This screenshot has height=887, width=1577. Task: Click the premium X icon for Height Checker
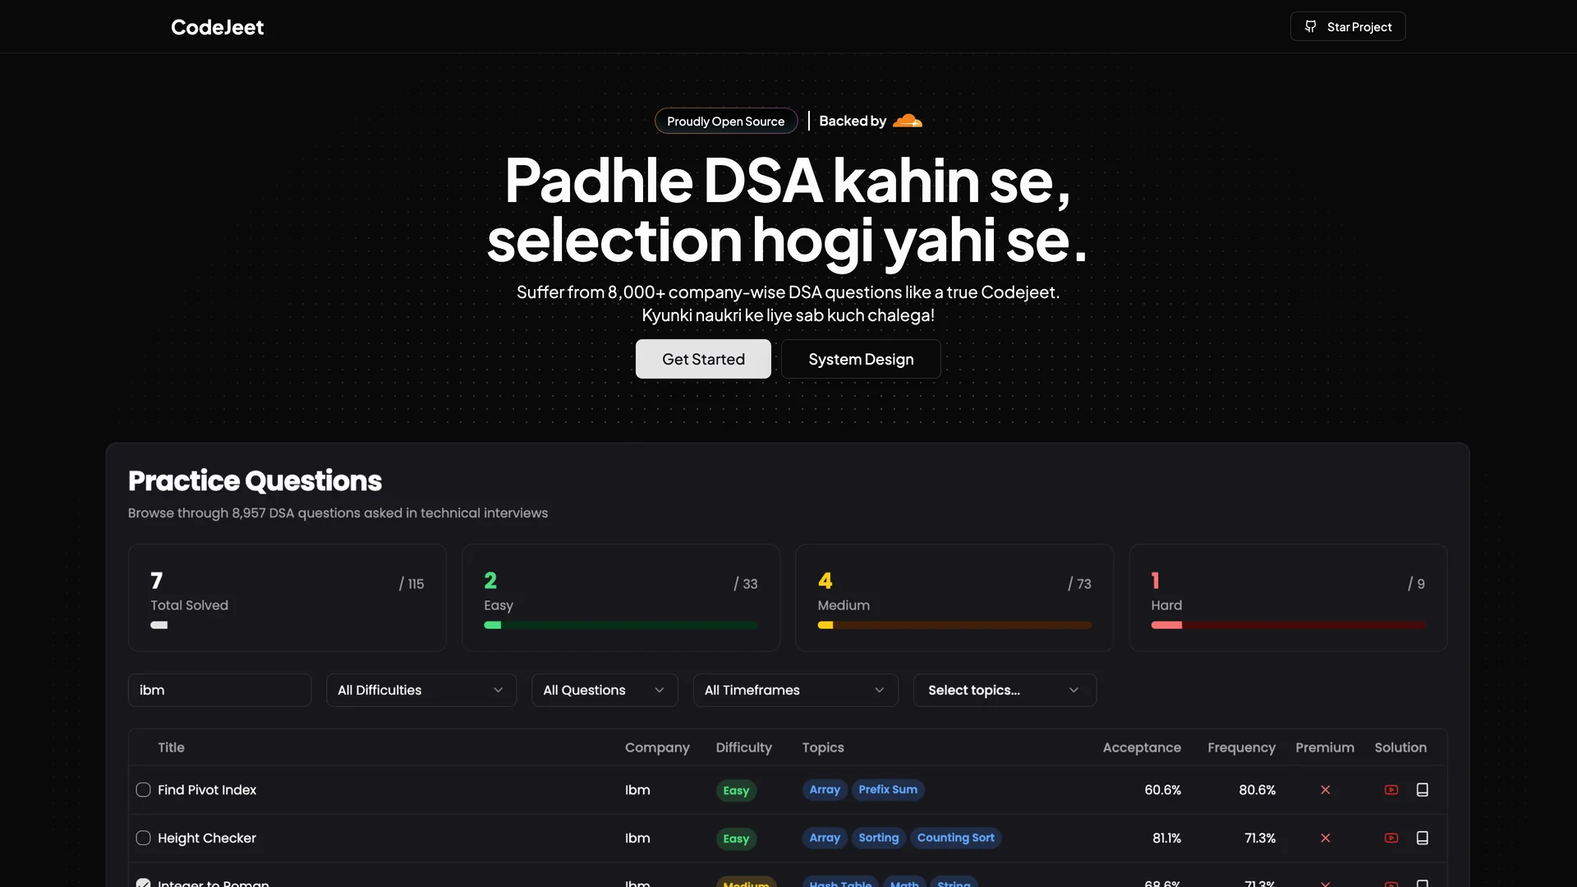[1325, 838]
